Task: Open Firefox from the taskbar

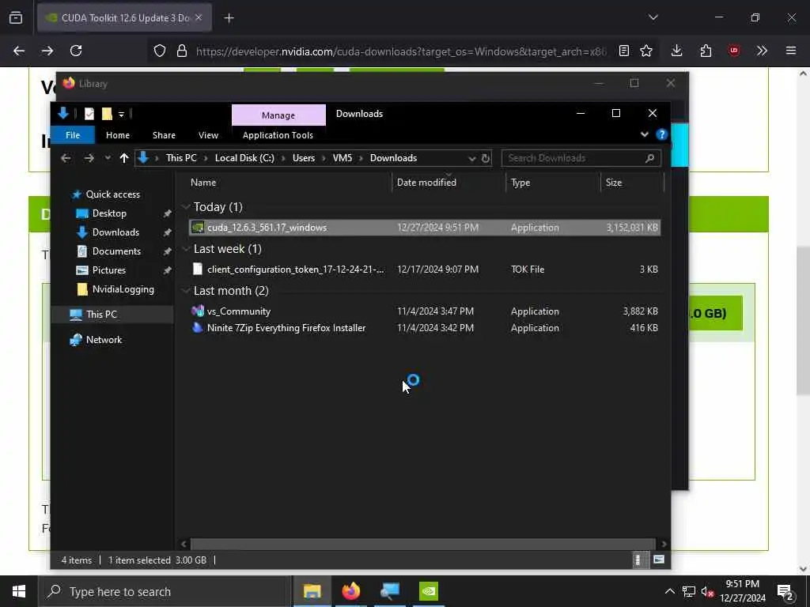Action: point(350,591)
